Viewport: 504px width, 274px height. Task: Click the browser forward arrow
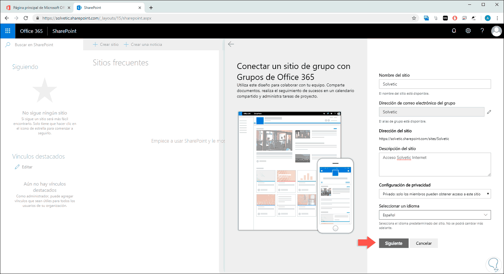point(16,18)
